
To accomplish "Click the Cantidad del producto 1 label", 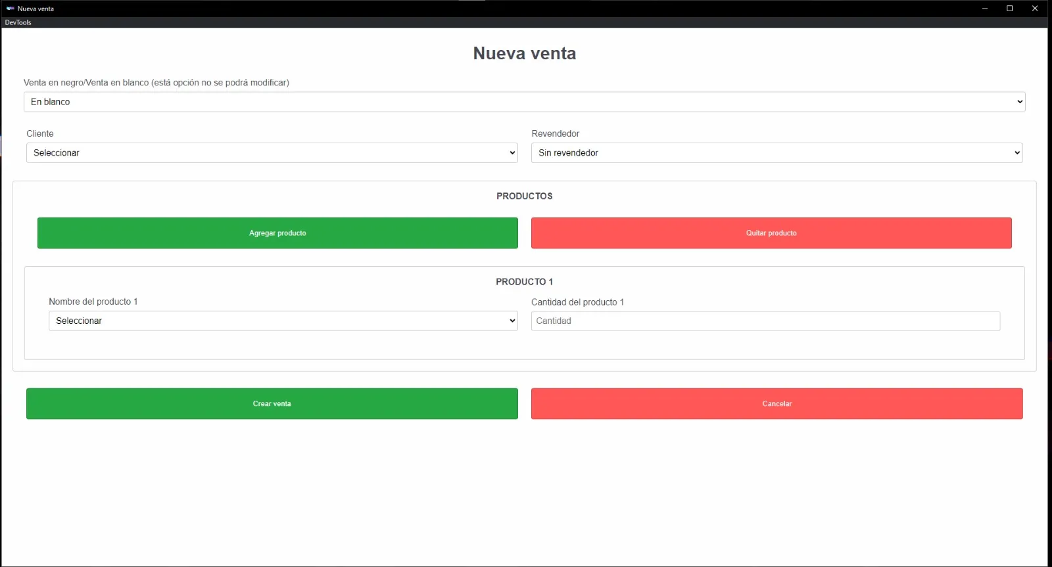I will point(578,302).
